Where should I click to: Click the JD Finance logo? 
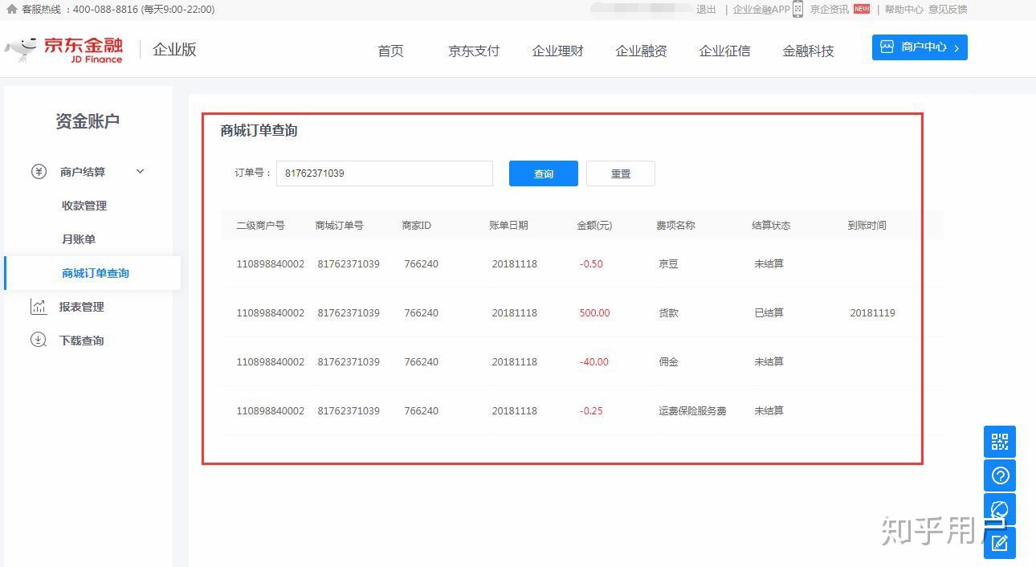64,50
